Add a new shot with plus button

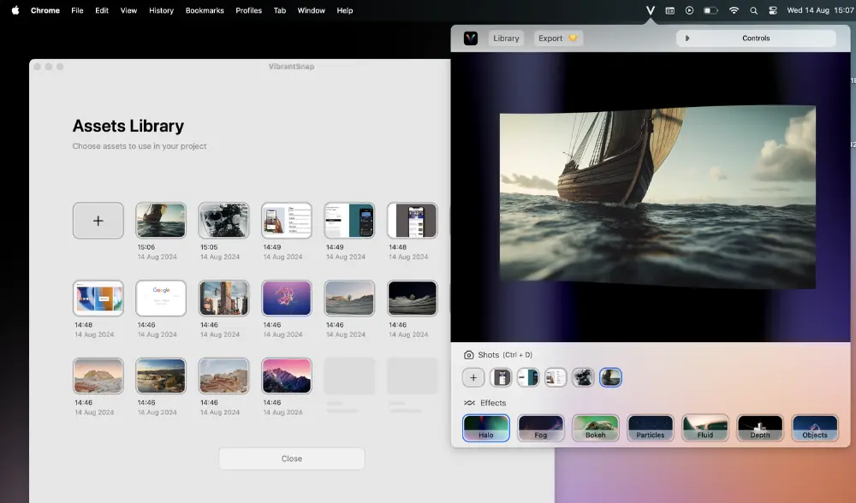pyautogui.click(x=473, y=377)
